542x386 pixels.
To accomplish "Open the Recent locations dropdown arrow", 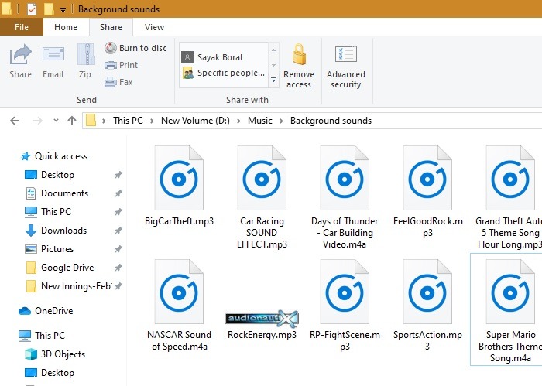I will coord(56,121).
